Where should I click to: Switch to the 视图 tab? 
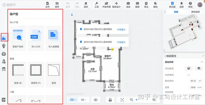pos(176,12)
